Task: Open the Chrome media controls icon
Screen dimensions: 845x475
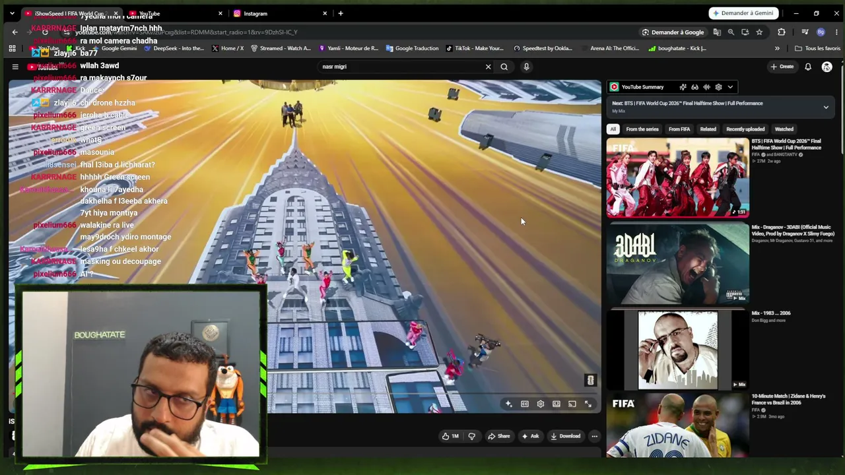Action: coord(805,32)
